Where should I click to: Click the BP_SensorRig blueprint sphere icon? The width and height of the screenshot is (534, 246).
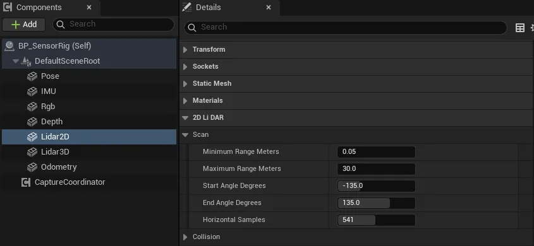(x=9, y=46)
